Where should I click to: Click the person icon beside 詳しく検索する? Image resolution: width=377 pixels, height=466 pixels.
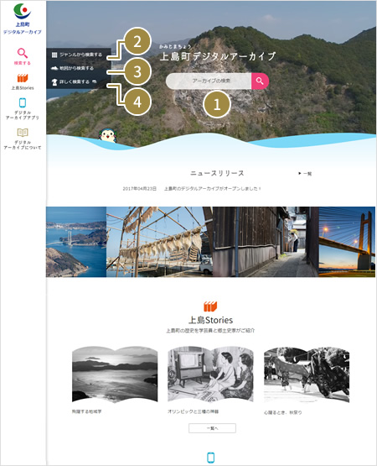pos(54,82)
